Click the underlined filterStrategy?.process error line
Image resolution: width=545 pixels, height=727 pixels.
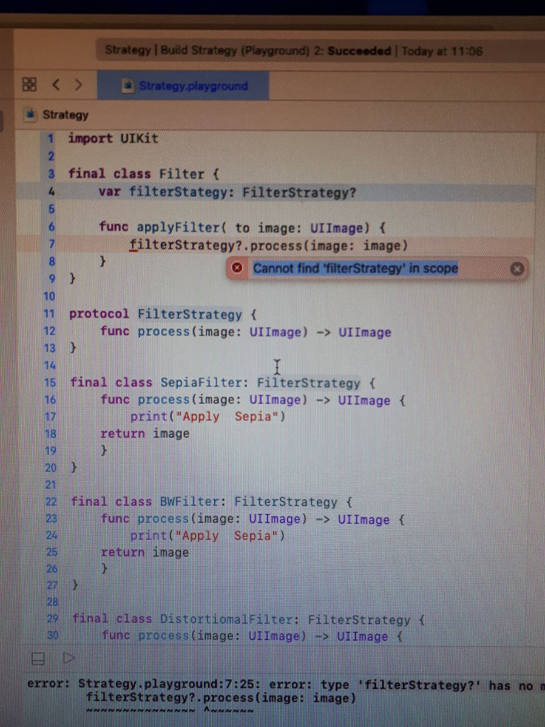pyautogui.click(x=269, y=245)
